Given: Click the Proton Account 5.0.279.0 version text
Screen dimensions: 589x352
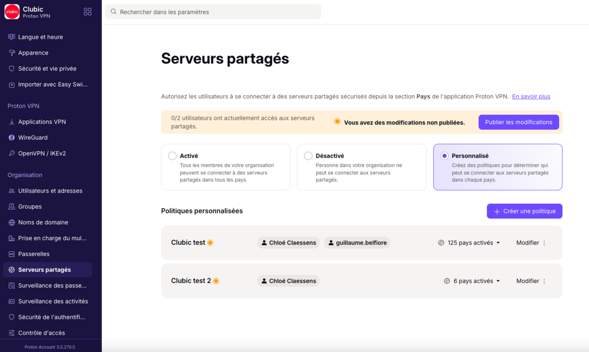Looking at the screenshot, I should (50, 347).
